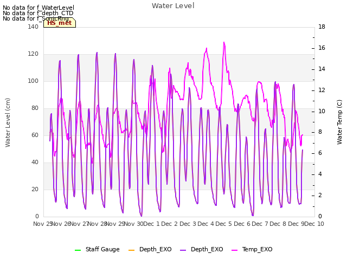Click the 20 value on left axis
The height and width of the screenshot is (260, 347).
tap(35, 189)
